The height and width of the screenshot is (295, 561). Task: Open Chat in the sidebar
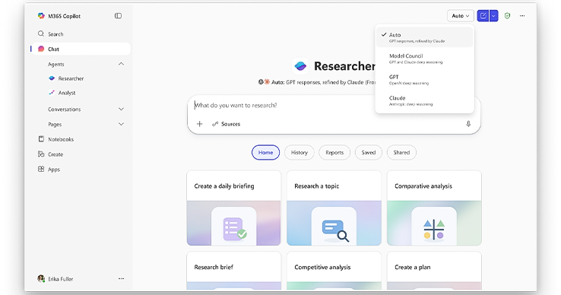(x=81, y=49)
